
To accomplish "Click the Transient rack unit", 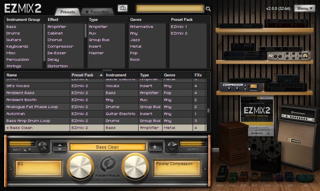I will point(249,81).
